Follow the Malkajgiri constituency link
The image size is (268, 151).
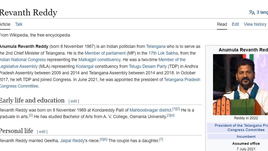(99, 60)
